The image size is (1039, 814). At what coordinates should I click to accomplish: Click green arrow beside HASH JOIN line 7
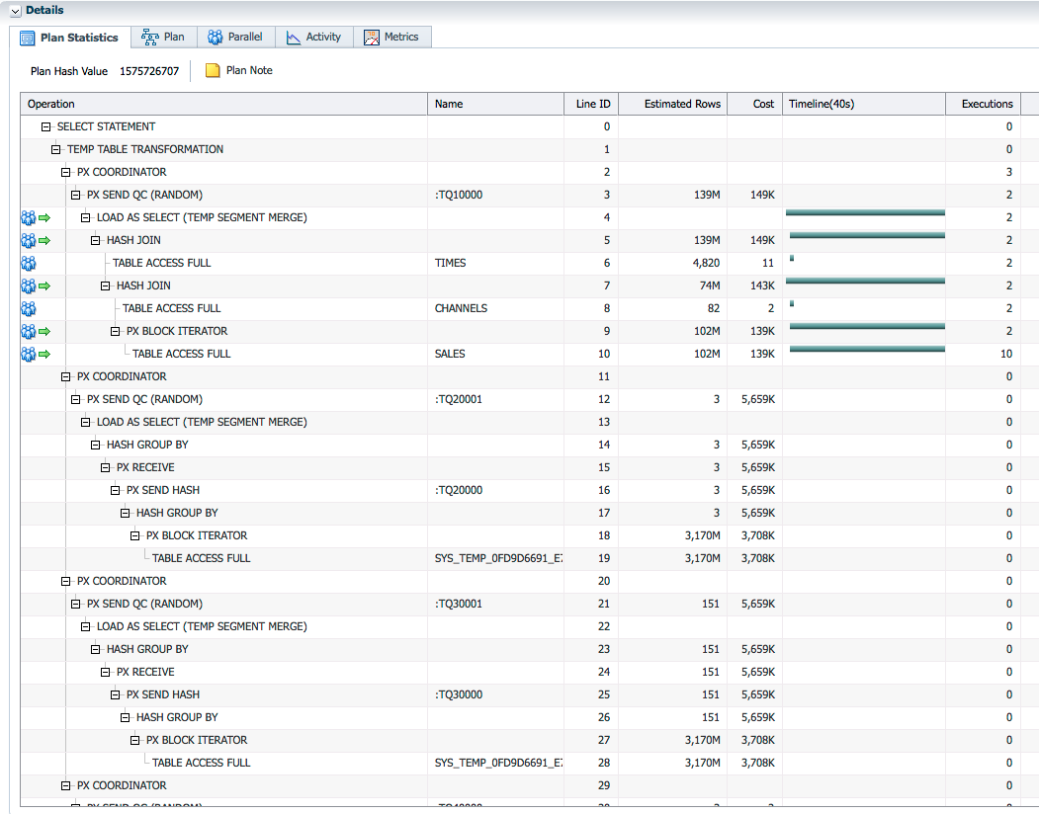point(44,286)
